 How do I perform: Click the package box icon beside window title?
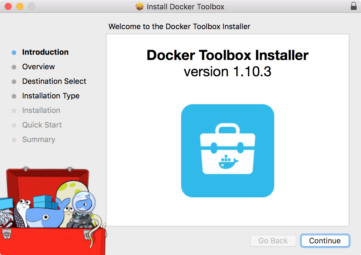click(140, 7)
